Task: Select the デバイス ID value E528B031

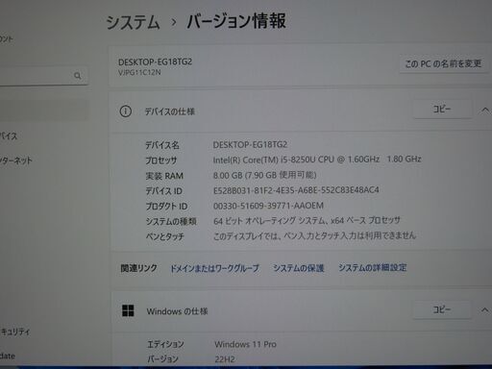Action: pos(296,190)
